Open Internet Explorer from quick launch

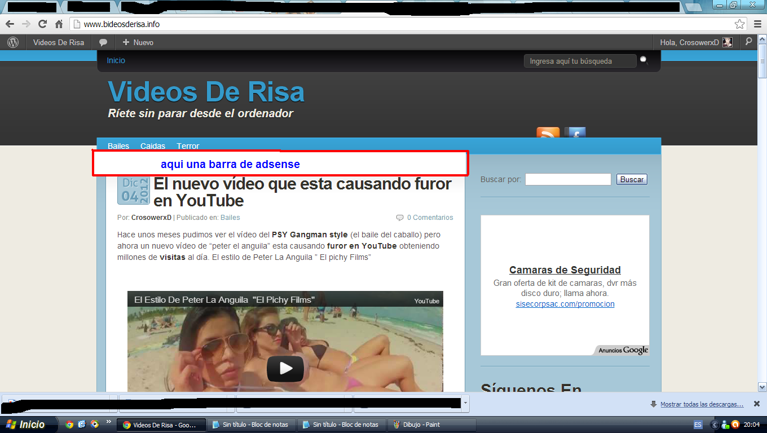pyautogui.click(x=82, y=425)
